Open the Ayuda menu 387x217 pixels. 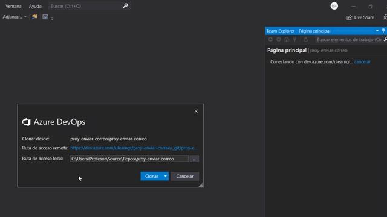[x=35, y=6]
